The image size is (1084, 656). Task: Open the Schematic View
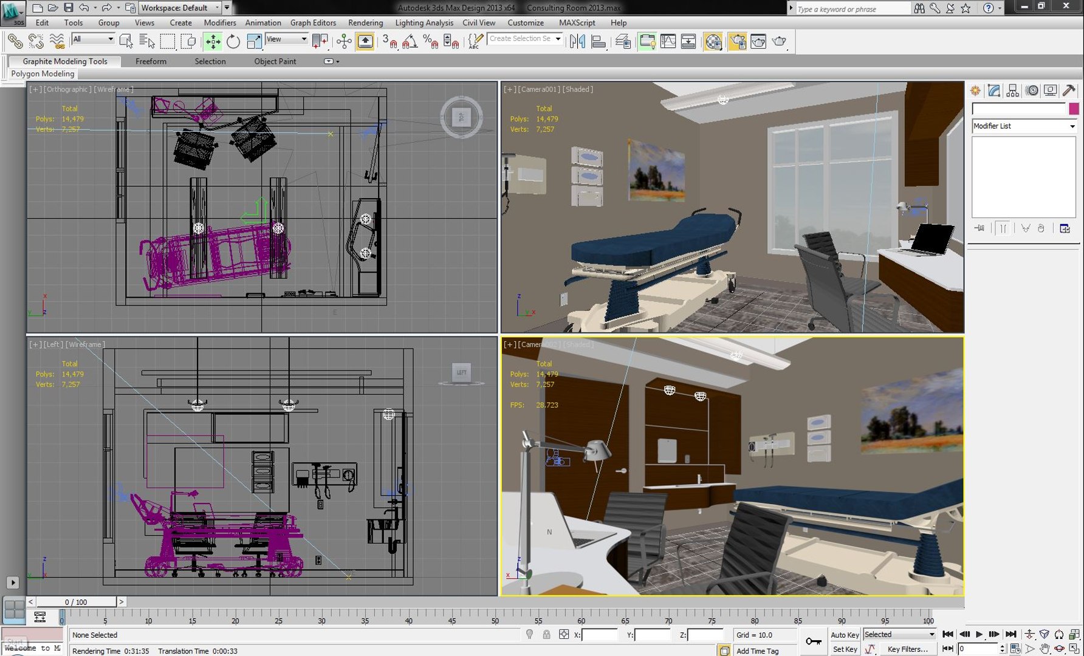tap(688, 41)
